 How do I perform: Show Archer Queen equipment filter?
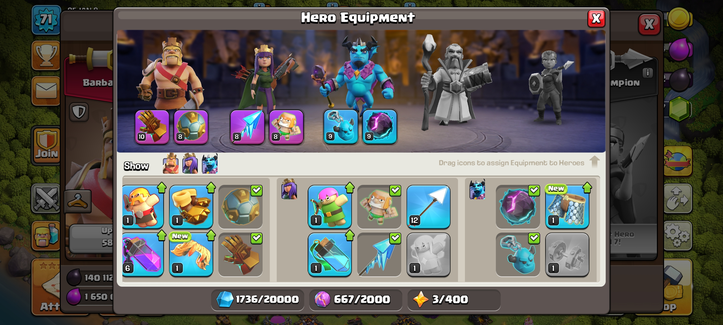tap(190, 164)
